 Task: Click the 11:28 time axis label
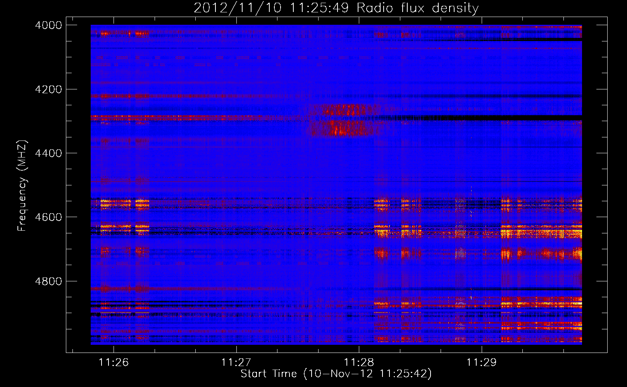pyautogui.click(x=359, y=363)
